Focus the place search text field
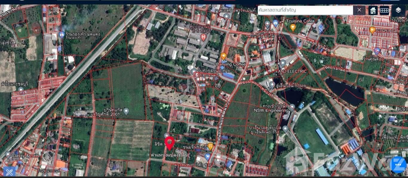Screen dimensions: 408x178 tap(305, 10)
